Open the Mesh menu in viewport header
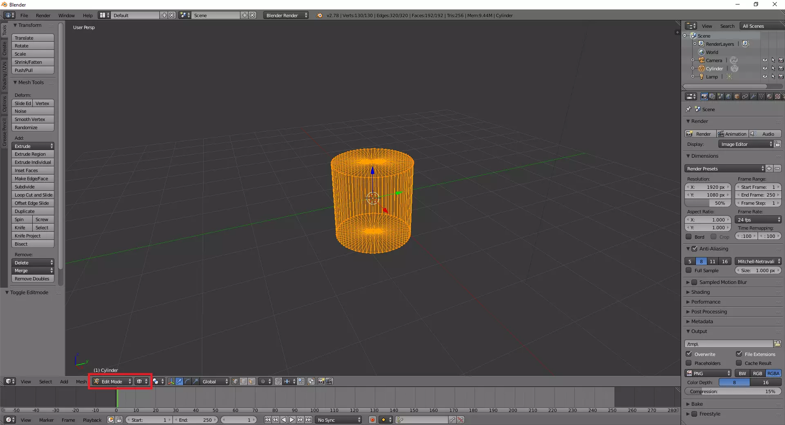This screenshot has width=785, height=425. (81, 381)
